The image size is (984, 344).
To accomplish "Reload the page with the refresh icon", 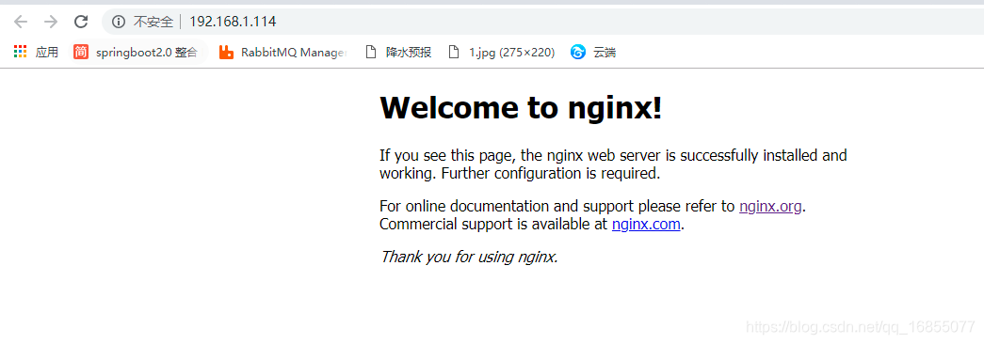I will (x=81, y=22).
